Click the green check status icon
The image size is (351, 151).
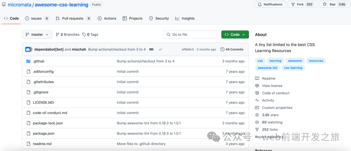(x=160, y=49)
